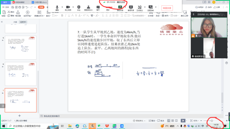Add a new slide with plus button
Screen dimensions: 230x129
(20, 116)
